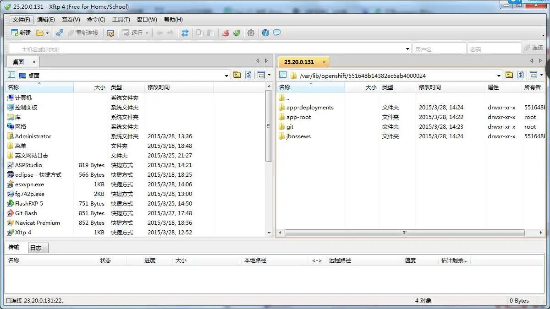
Task: Click the 运行 run toolbar button
Action: click(x=132, y=33)
